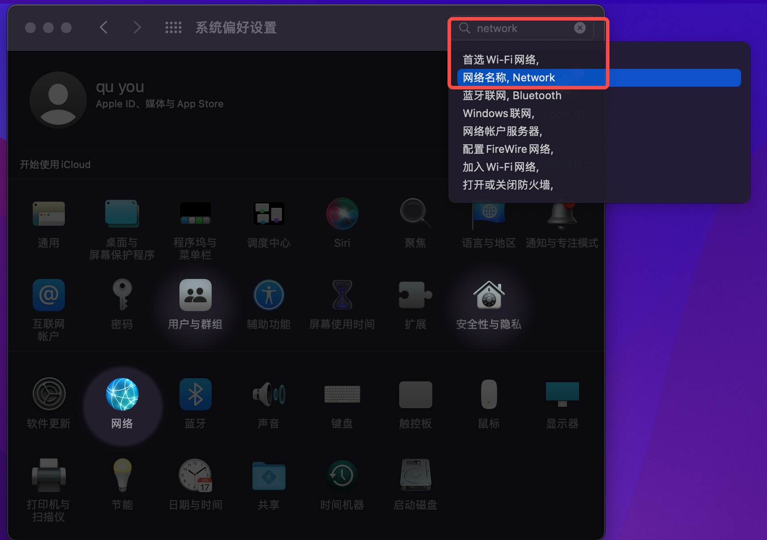Open 显示器 (Displays) preferences icon
767x540 pixels.
[x=562, y=394]
